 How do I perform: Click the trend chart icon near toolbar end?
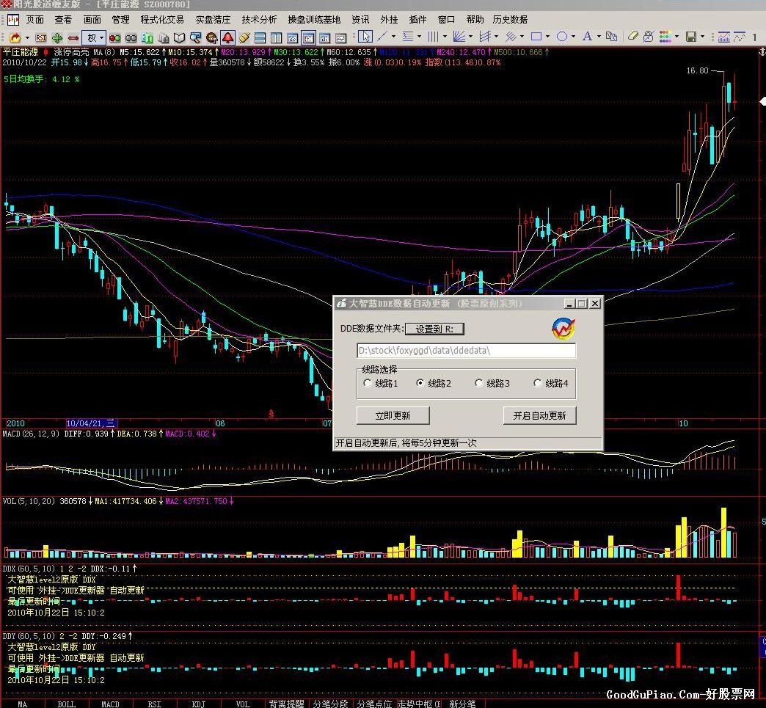(x=723, y=37)
